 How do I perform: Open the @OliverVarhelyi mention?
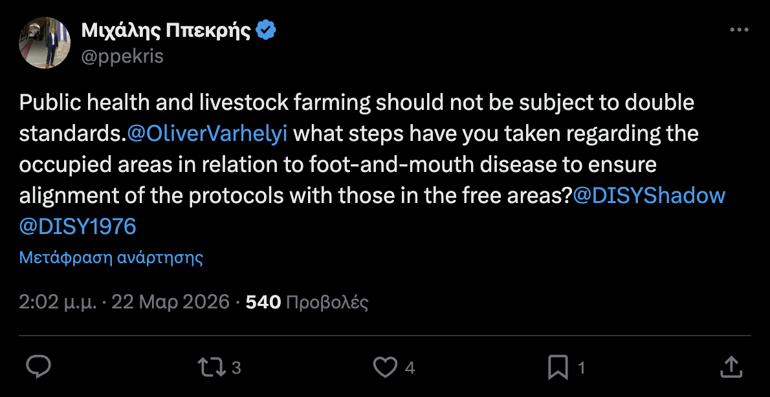pos(208,134)
